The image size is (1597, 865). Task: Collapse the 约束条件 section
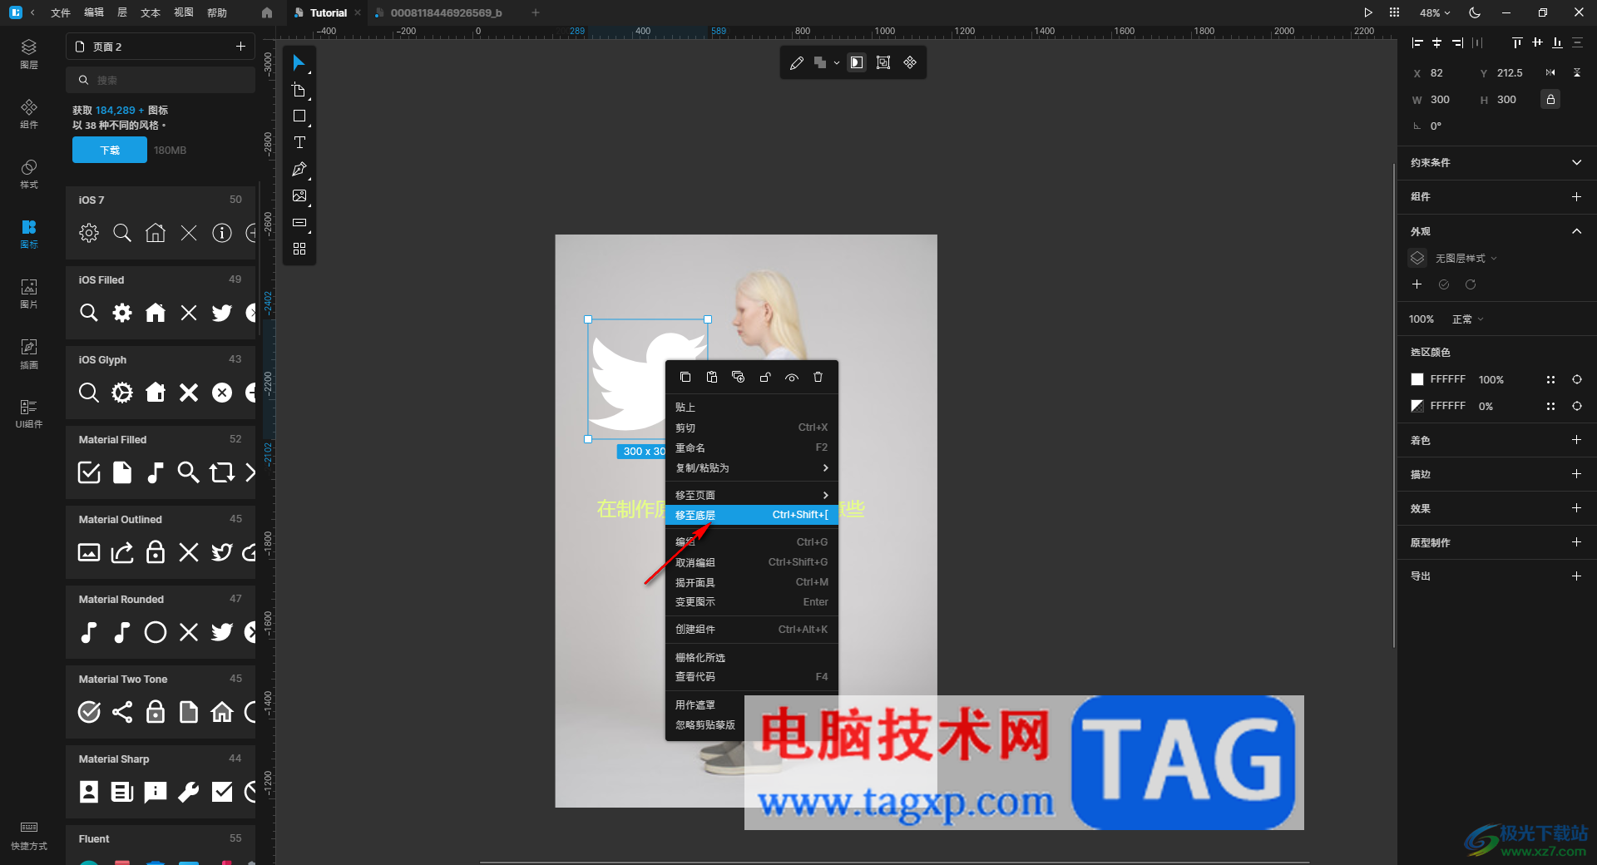point(1576,163)
